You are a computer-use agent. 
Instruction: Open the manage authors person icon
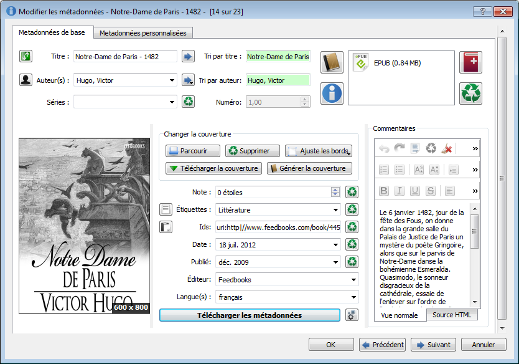(x=26, y=80)
